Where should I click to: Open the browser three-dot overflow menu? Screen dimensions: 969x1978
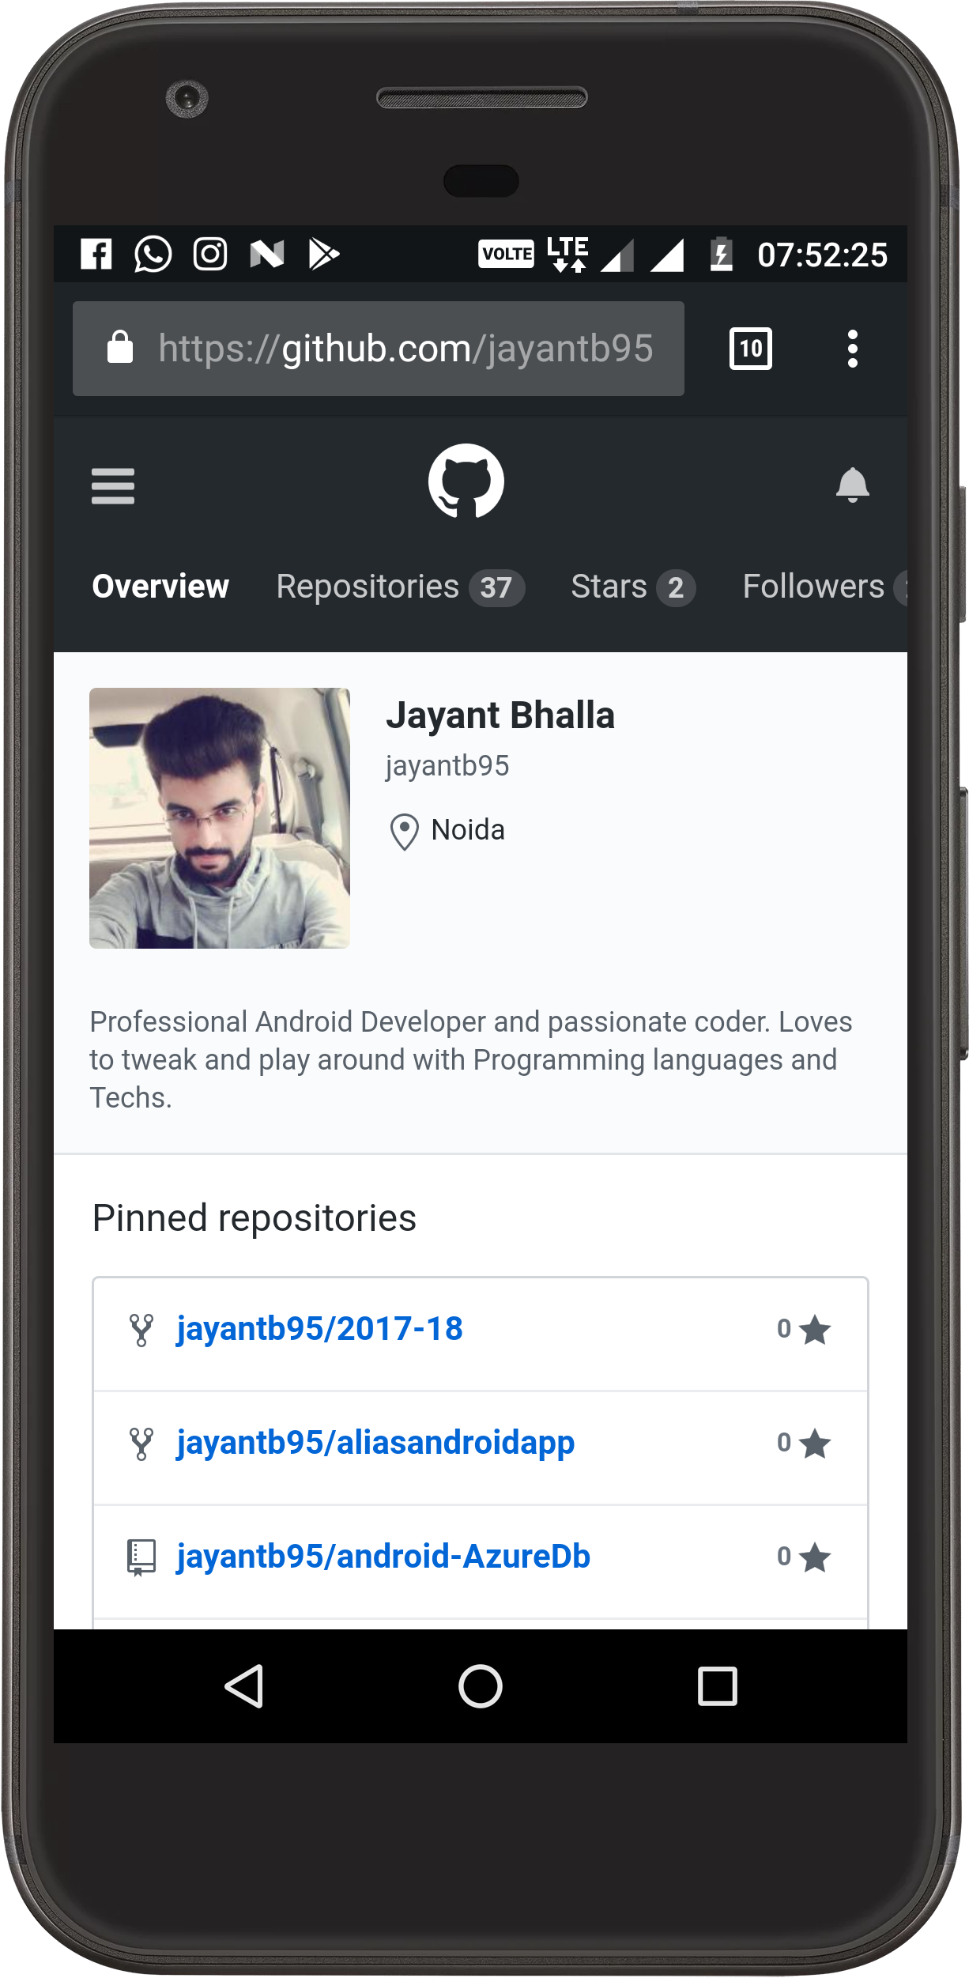pyautogui.click(x=852, y=349)
